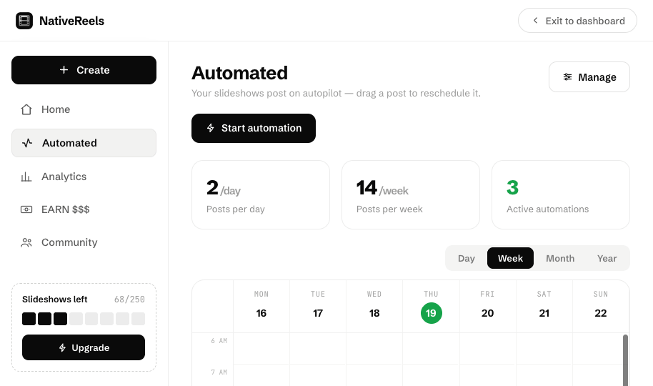Click the Posts per day card

click(261, 194)
